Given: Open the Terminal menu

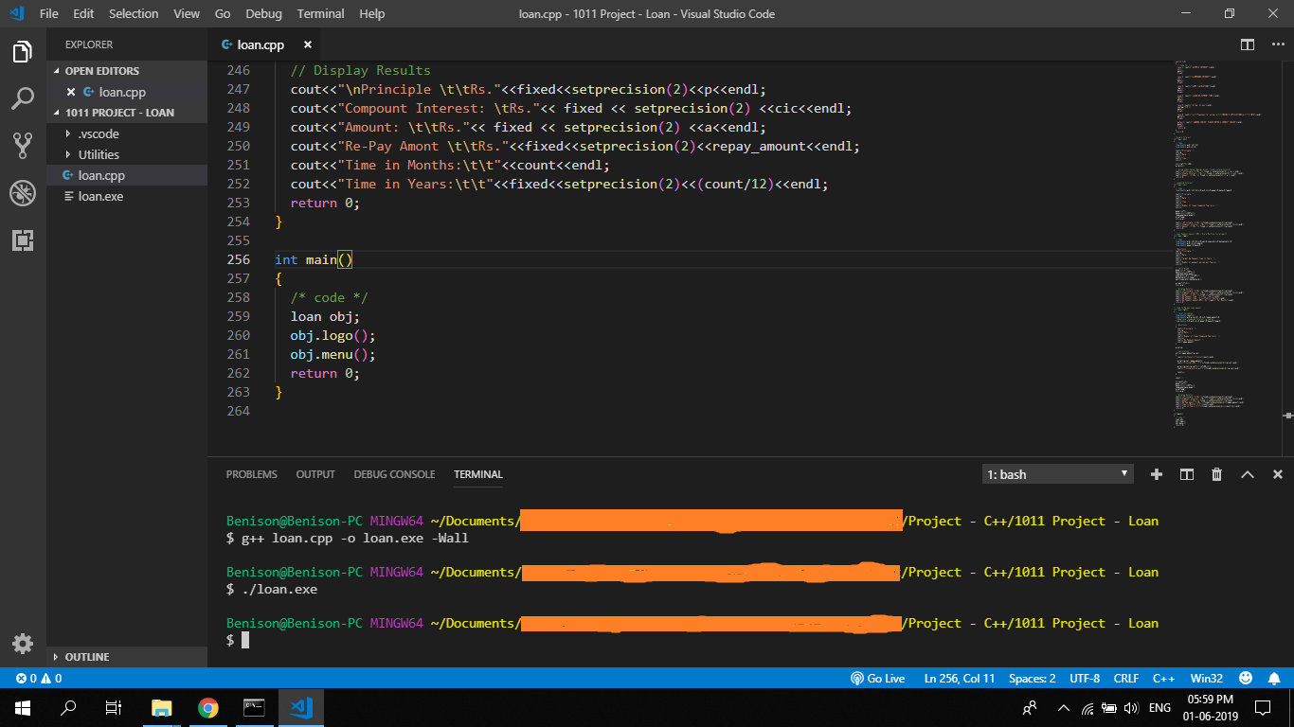Looking at the screenshot, I should [319, 13].
